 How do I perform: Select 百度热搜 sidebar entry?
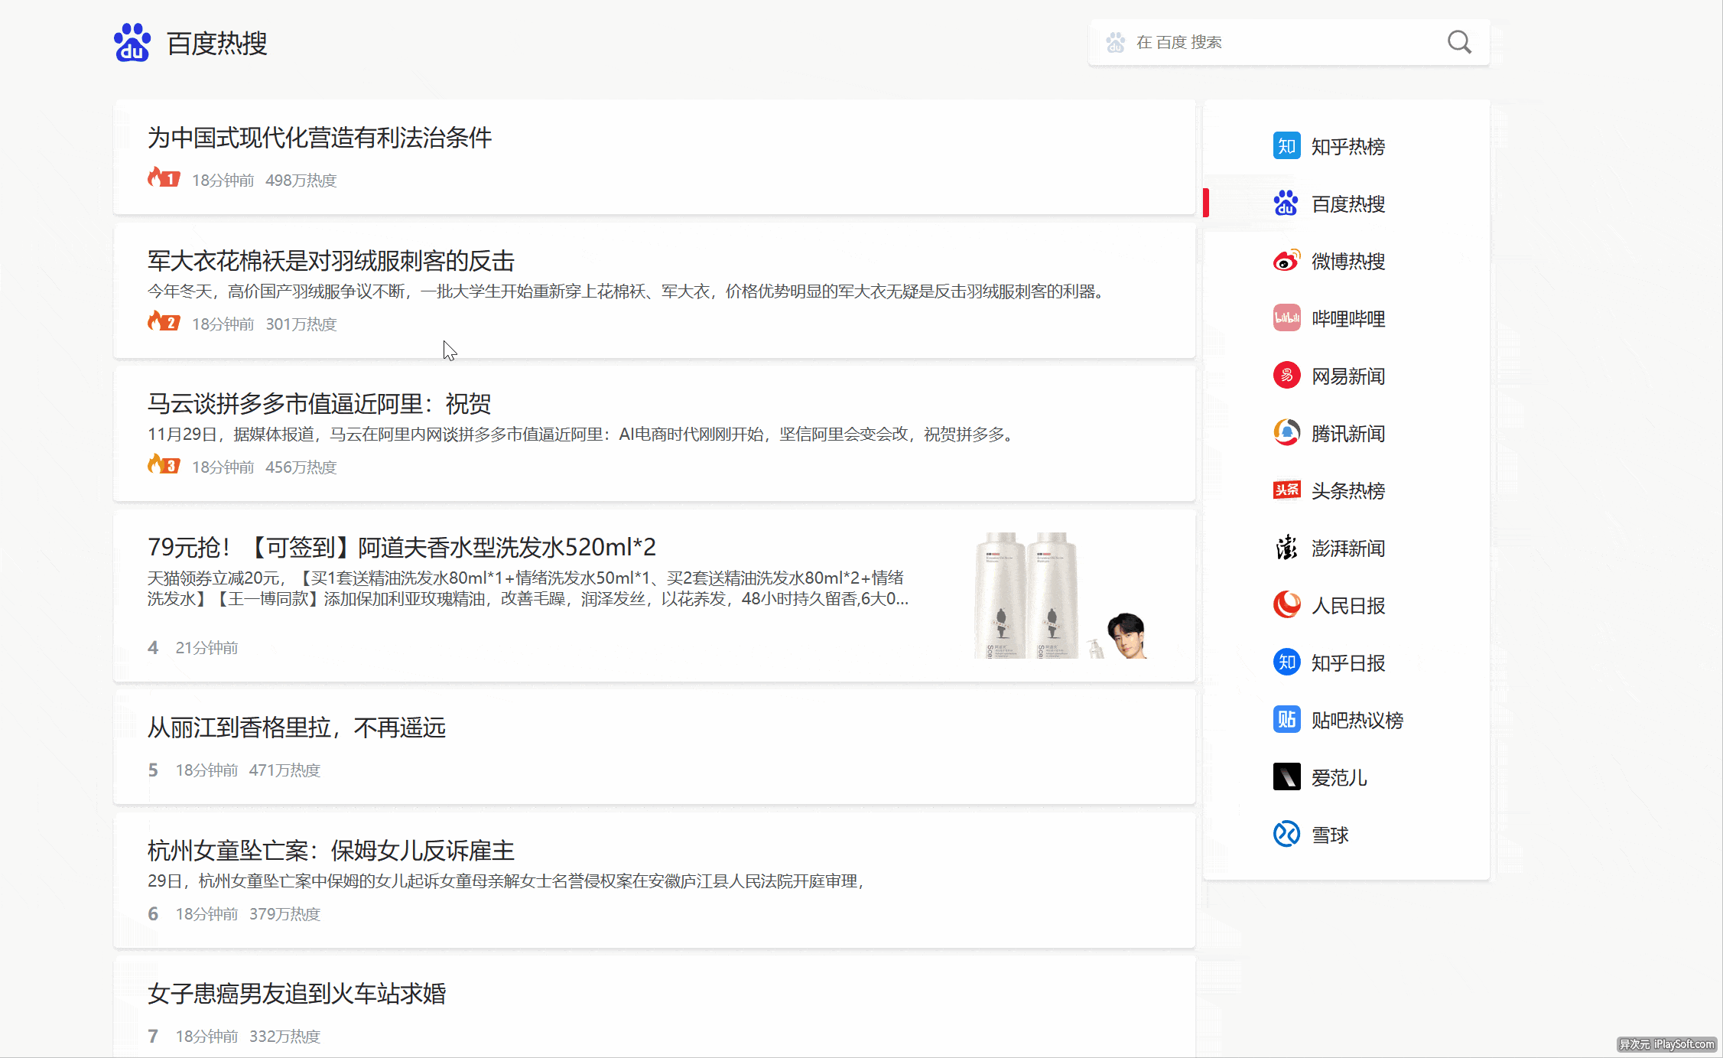coord(1348,204)
